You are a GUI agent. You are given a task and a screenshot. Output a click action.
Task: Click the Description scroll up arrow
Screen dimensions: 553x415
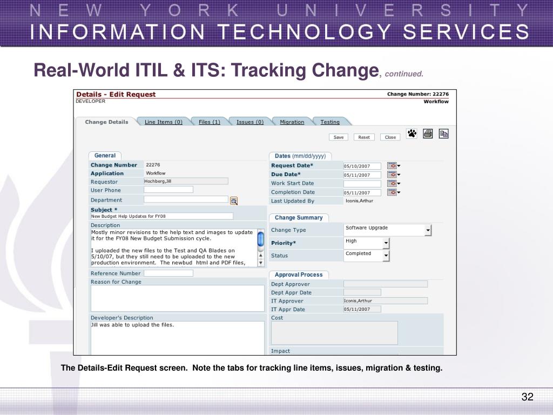[x=261, y=256]
